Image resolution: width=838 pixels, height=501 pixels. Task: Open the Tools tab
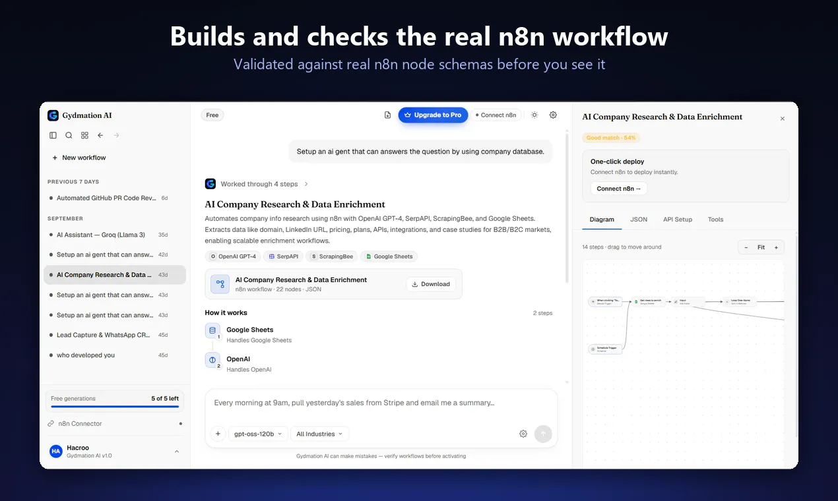tap(715, 220)
